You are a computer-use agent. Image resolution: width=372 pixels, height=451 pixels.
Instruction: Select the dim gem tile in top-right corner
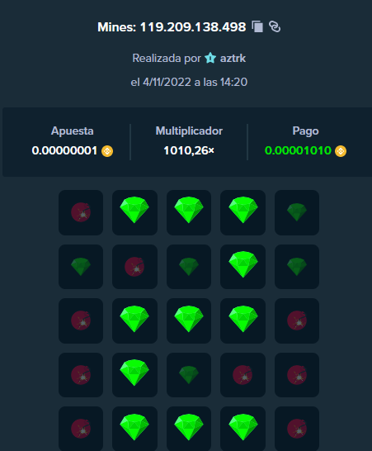click(x=297, y=212)
